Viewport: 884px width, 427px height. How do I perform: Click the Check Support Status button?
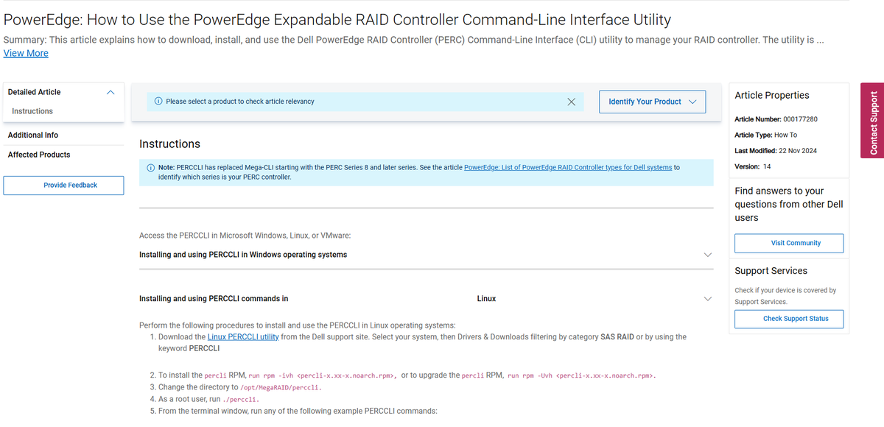tap(789, 319)
